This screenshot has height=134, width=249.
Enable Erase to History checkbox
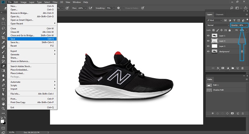[124, 8]
